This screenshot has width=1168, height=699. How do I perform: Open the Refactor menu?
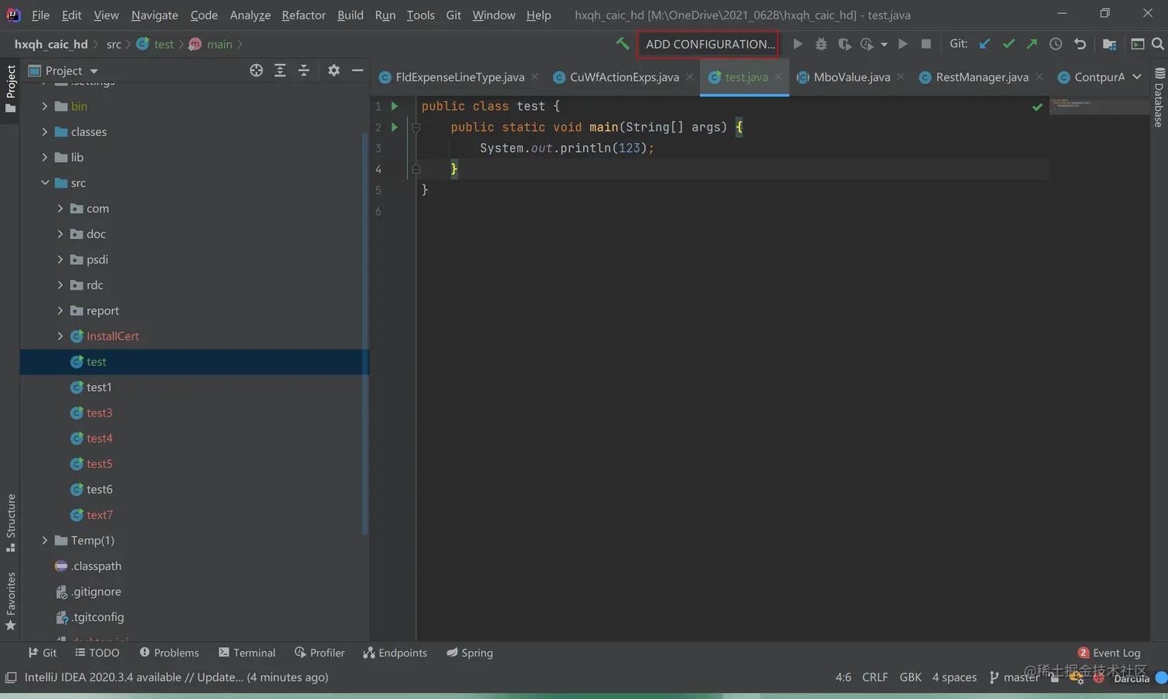point(303,15)
